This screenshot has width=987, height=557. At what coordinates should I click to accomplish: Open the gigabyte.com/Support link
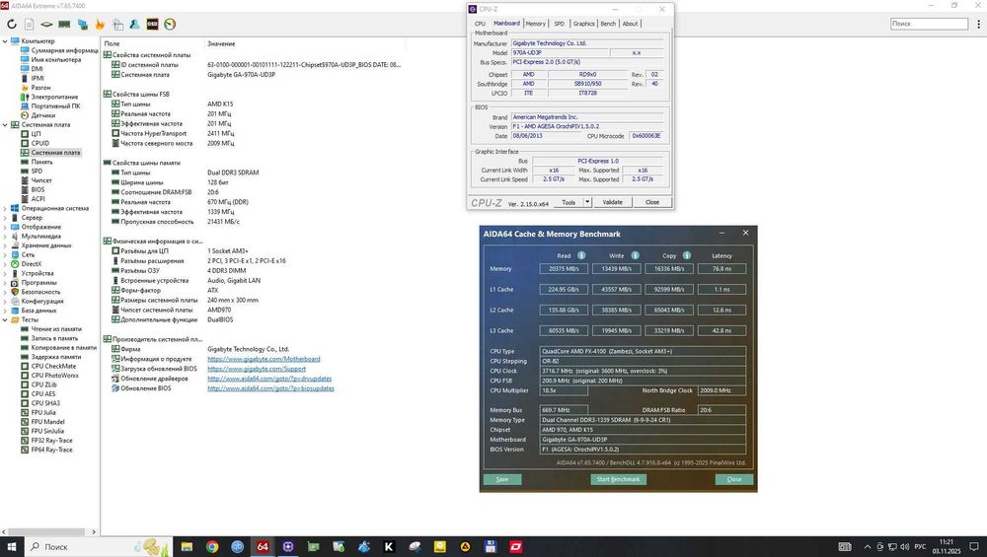(257, 369)
